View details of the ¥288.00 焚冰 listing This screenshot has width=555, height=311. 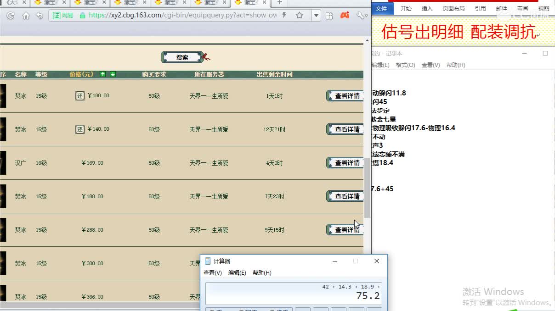[x=345, y=230]
